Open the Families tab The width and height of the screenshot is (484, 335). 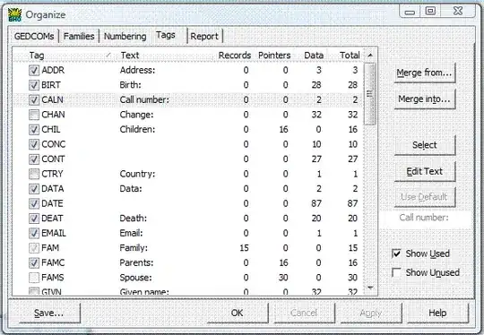[79, 37]
